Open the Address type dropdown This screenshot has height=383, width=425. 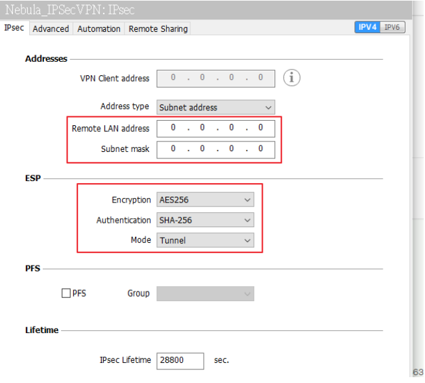coord(215,107)
